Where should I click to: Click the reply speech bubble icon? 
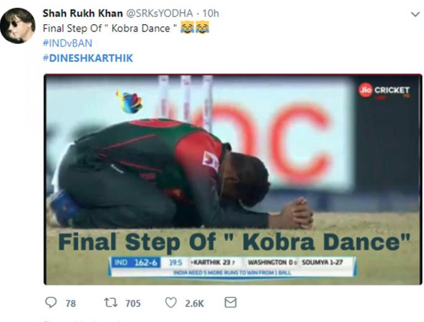(x=51, y=303)
